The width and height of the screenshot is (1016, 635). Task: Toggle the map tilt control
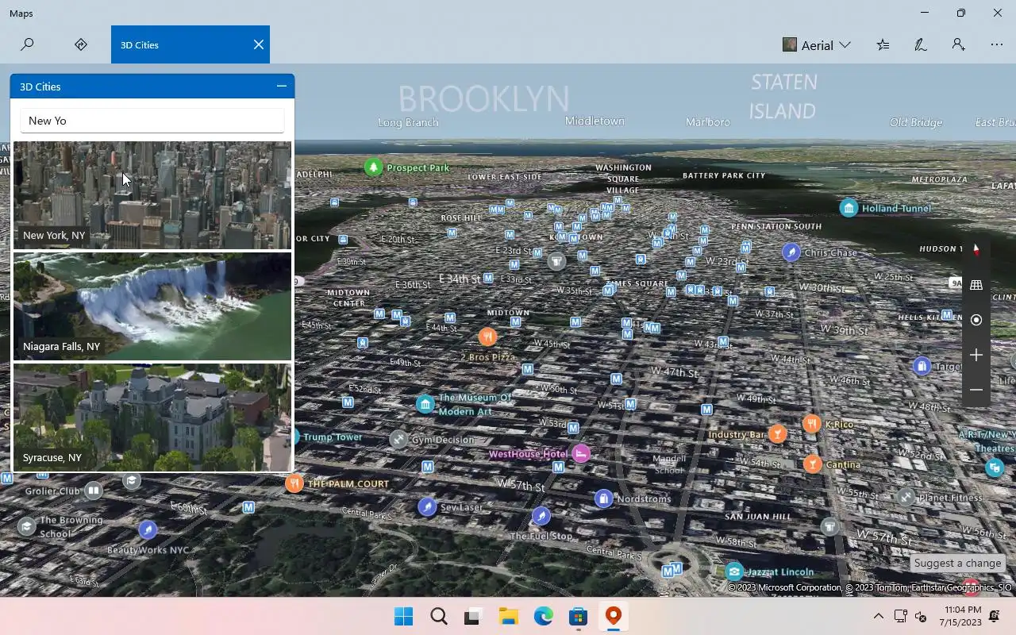976,285
